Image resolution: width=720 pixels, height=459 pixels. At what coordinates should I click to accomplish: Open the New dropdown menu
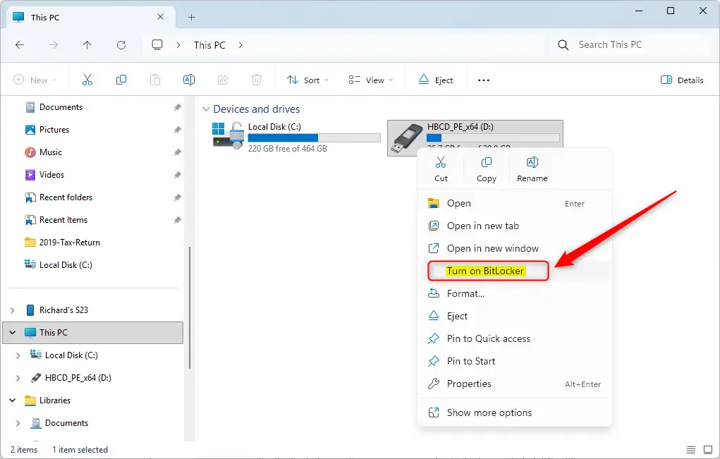[35, 80]
